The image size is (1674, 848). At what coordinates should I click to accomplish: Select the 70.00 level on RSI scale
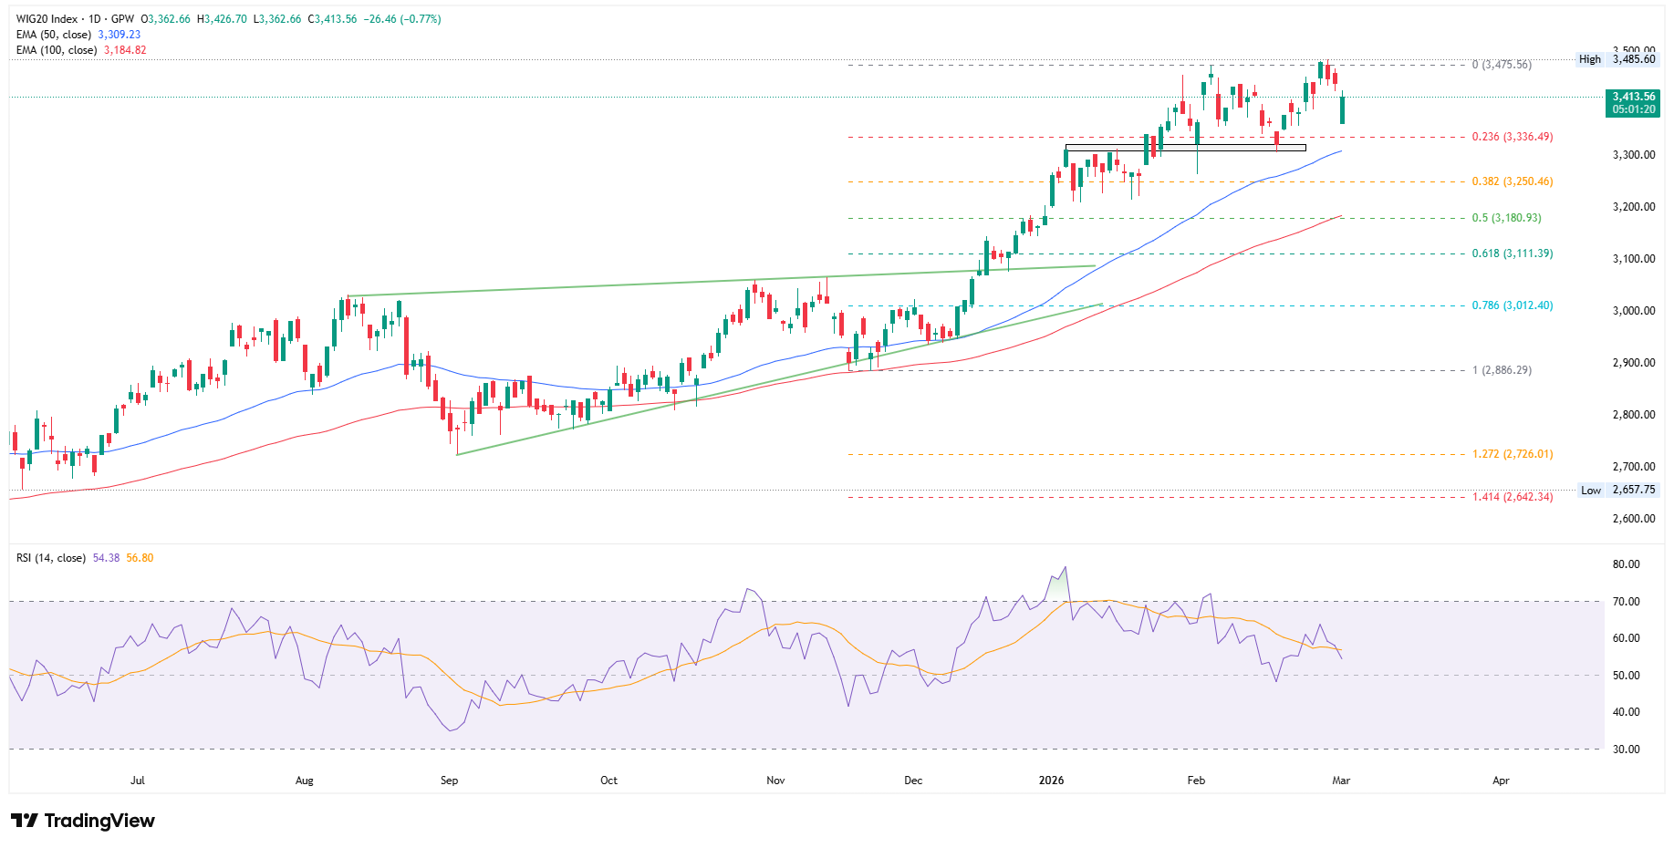[x=1626, y=602]
